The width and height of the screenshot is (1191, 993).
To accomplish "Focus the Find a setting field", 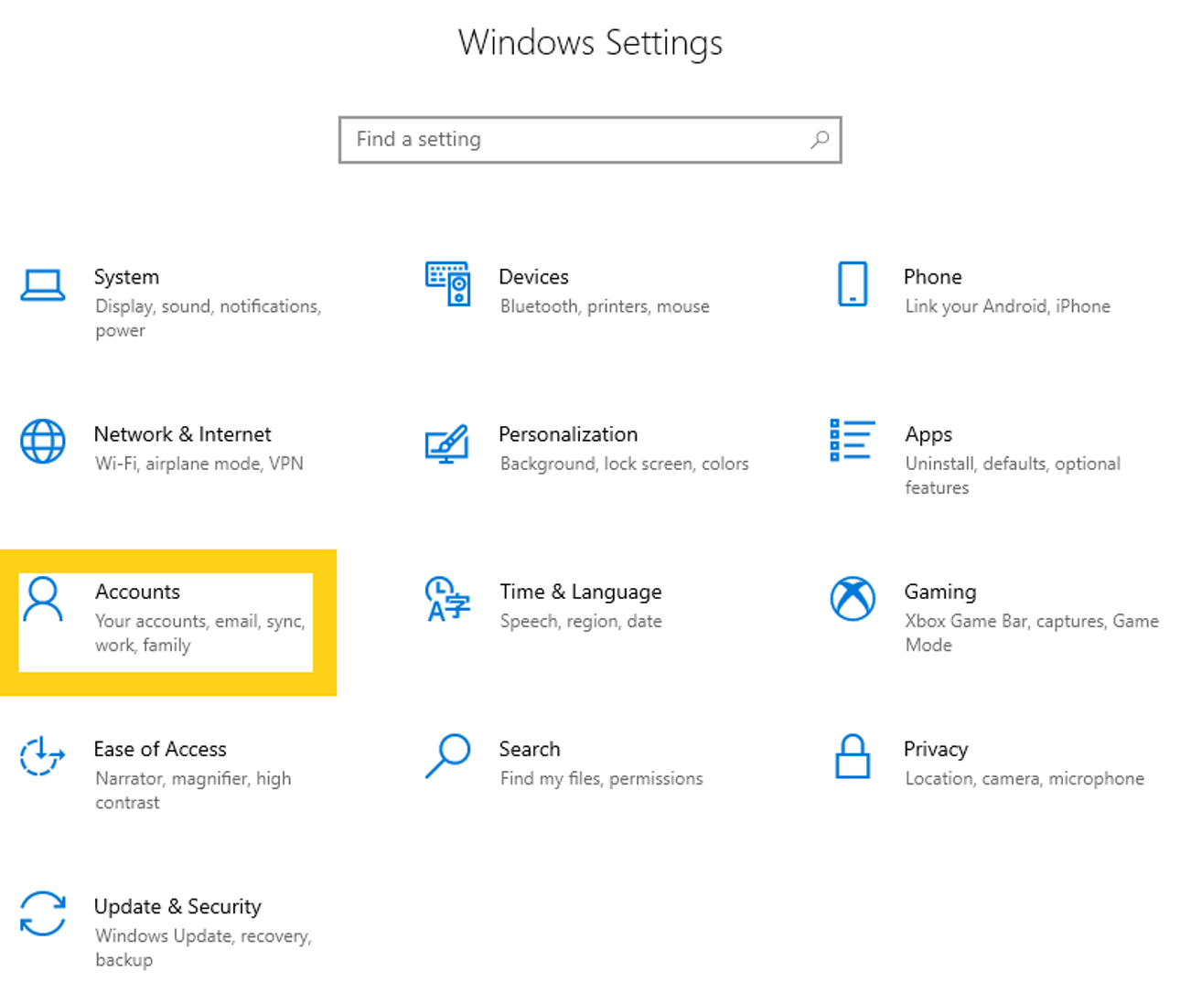I will click(590, 140).
